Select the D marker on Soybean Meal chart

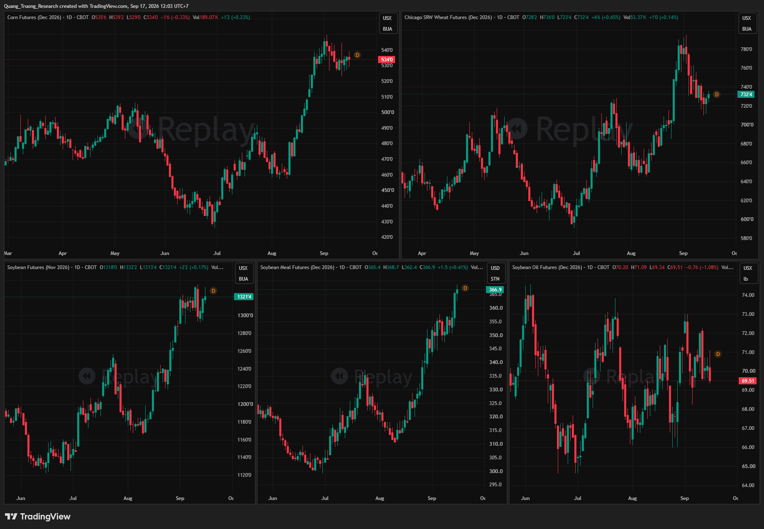click(465, 288)
